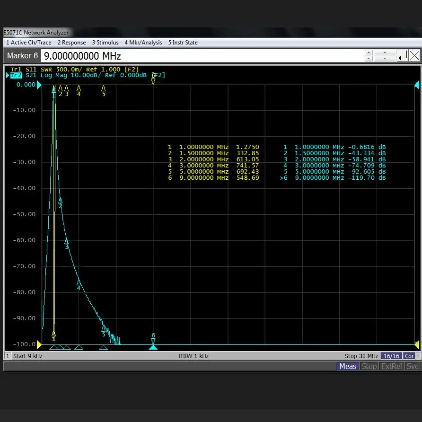Screen dimensions: 422x422
Task: Open the Stimulus menu
Action: click(x=105, y=43)
